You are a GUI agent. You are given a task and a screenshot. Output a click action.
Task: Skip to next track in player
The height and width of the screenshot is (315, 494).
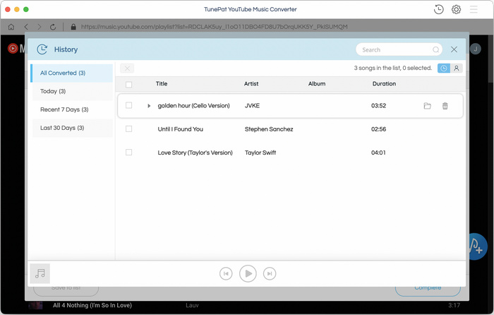pyautogui.click(x=270, y=273)
